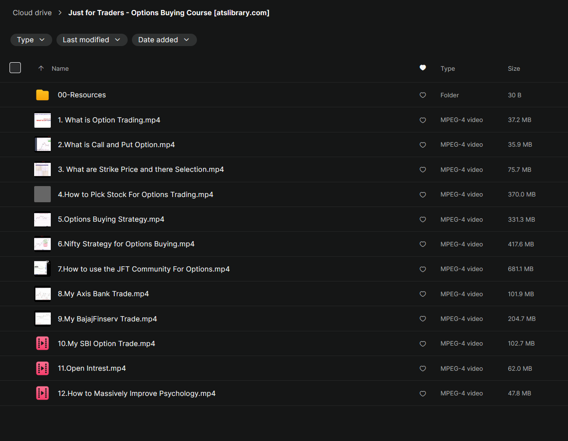Click video icon for 12.How to Massively Improve Psychology
This screenshot has height=441, width=568.
point(42,393)
